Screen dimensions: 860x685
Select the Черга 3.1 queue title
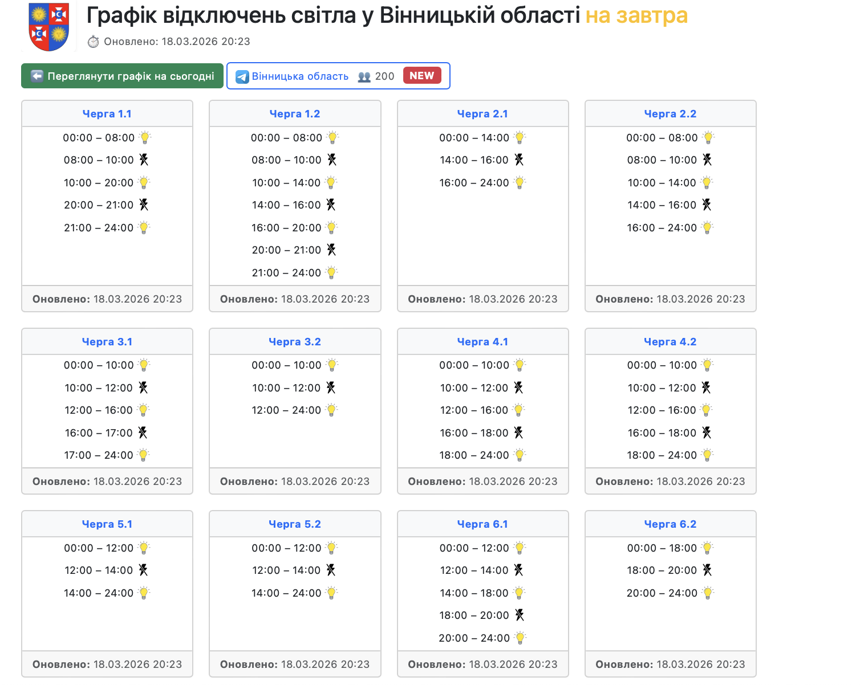pos(107,342)
